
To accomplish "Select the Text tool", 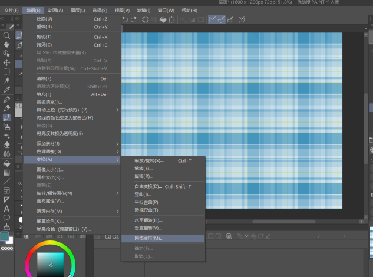I will pyautogui.click(x=7, y=209).
